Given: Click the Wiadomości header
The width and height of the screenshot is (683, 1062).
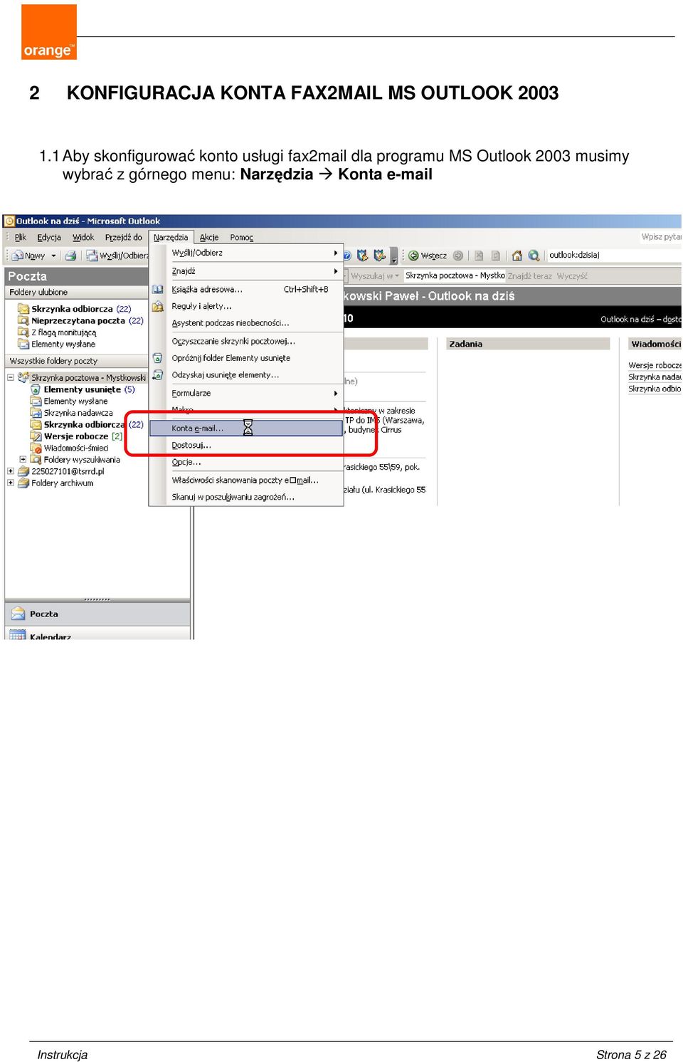Looking at the screenshot, I should click(655, 344).
